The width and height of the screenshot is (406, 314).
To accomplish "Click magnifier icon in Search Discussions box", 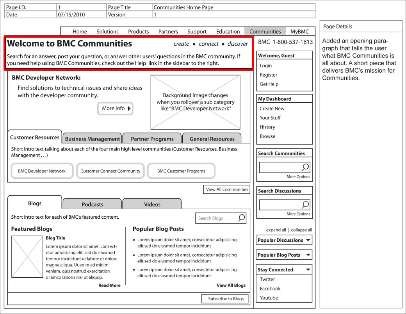I will point(306,205).
